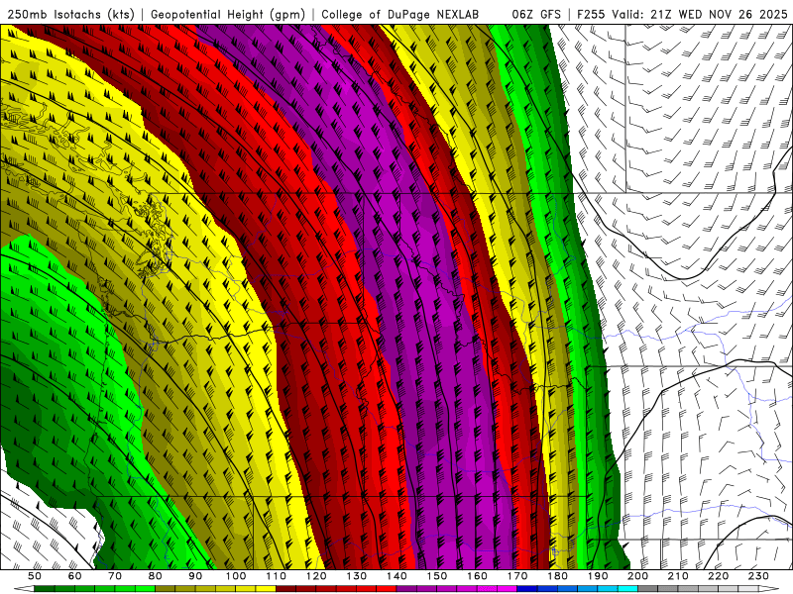Screen dimensions: 793x594
Task: Select the 100 label on the isotach legend
Action: point(236,576)
